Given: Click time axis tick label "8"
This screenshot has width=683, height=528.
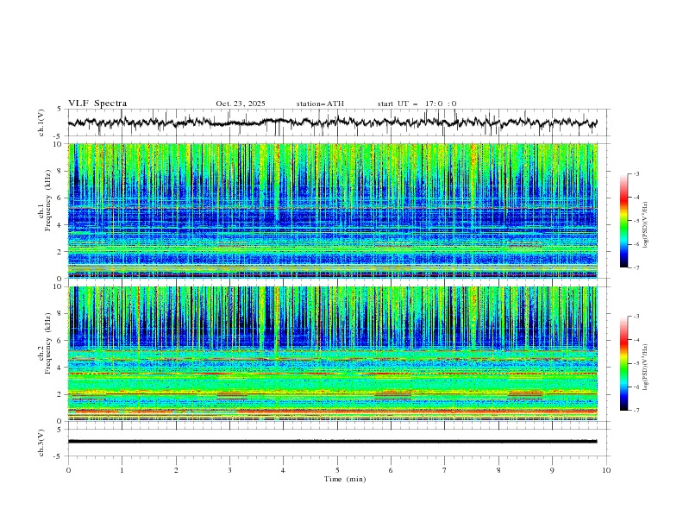Looking at the screenshot, I should 498,470.
